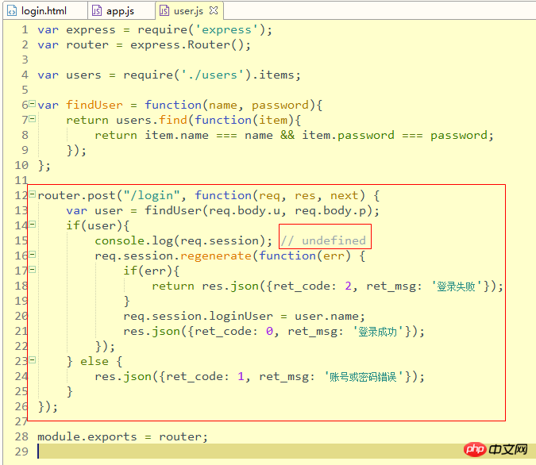Click the '// undefined' comment
Screen dimensions: 536x465
click(323, 240)
